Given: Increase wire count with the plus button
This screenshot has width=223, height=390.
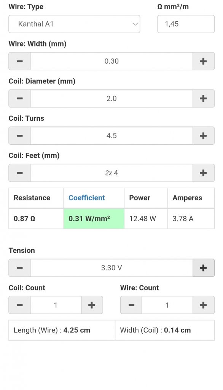Looking at the screenshot, I should 203,305.
